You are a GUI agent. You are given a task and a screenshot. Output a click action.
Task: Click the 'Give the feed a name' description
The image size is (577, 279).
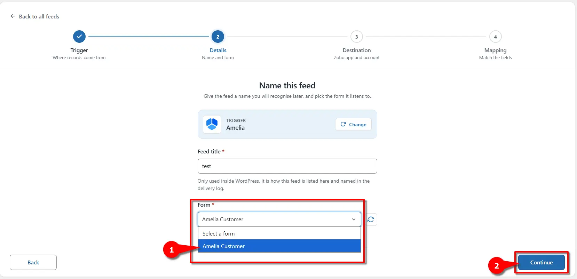pyautogui.click(x=287, y=96)
